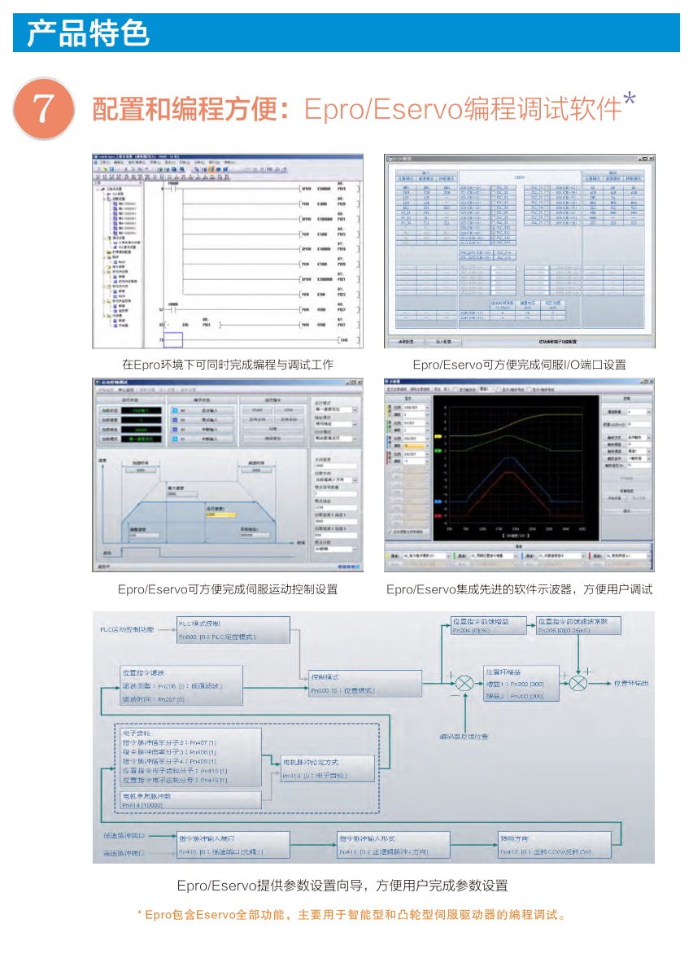
Task: Click START button in motion control window
Action: [x=258, y=410]
